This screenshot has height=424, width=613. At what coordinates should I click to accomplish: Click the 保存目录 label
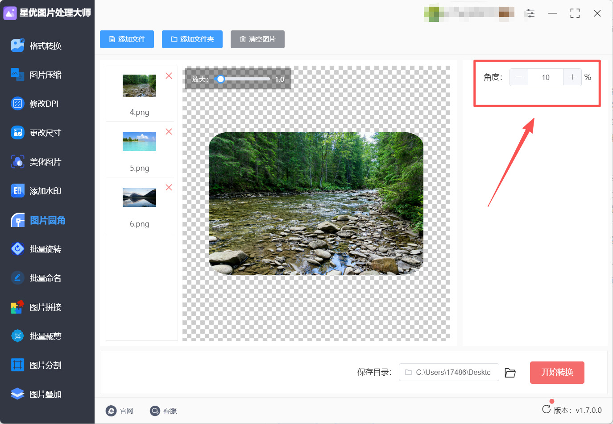[374, 372]
